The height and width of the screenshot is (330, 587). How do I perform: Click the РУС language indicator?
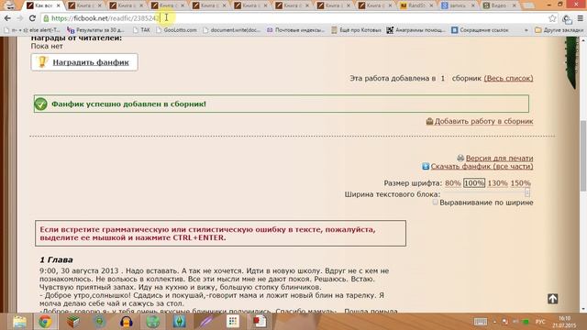click(540, 322)
